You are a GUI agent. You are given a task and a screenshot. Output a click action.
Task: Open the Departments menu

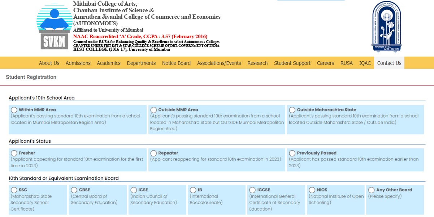click(141, 63)
